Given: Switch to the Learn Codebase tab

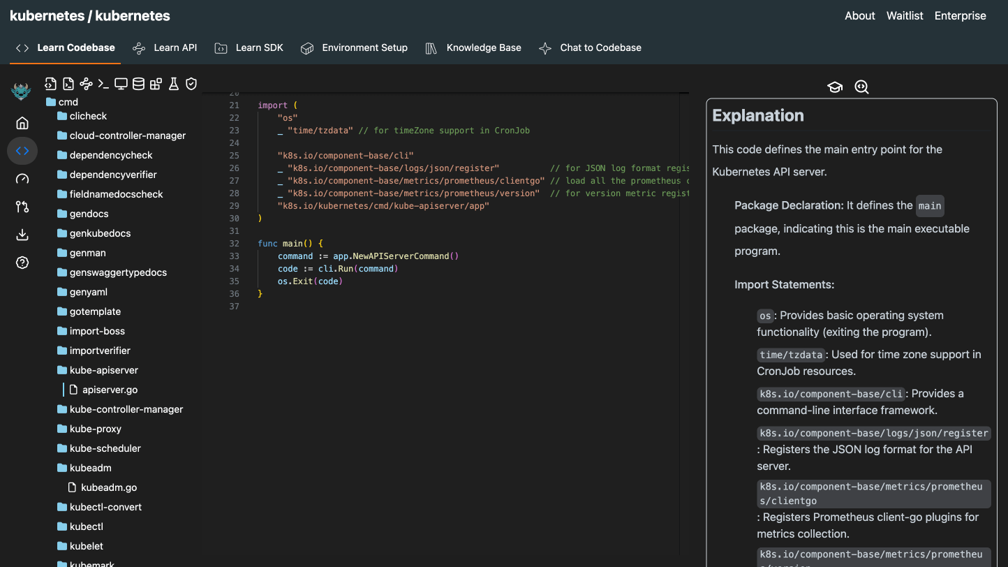Looking at the screenshot, I should pyautogui.click(x=66, y=48).
